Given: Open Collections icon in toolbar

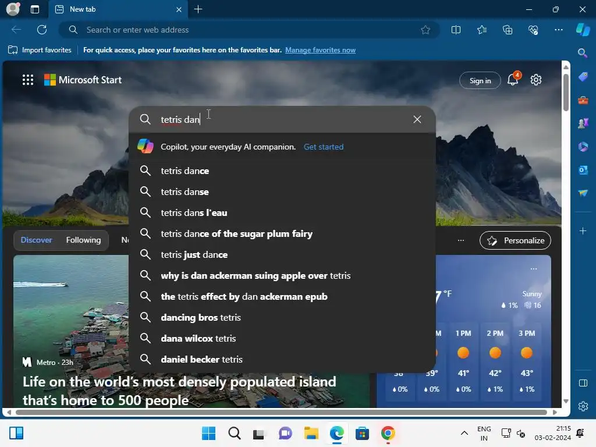Looking at the screenshot, I should point(508,30).
